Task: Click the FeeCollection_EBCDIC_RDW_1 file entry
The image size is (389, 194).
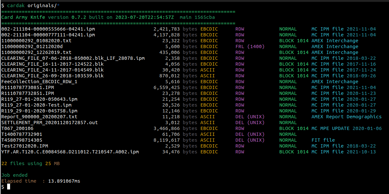Action: [39, 82]
